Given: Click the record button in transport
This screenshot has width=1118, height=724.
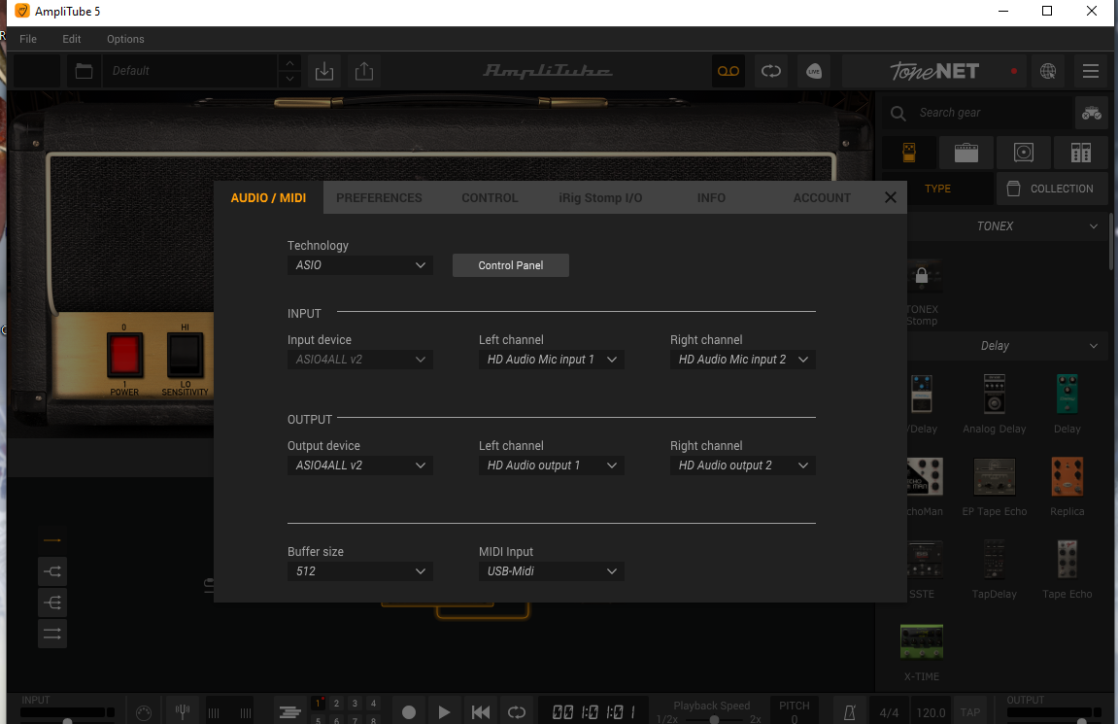Looking at the screenshot, I should 409,712.
